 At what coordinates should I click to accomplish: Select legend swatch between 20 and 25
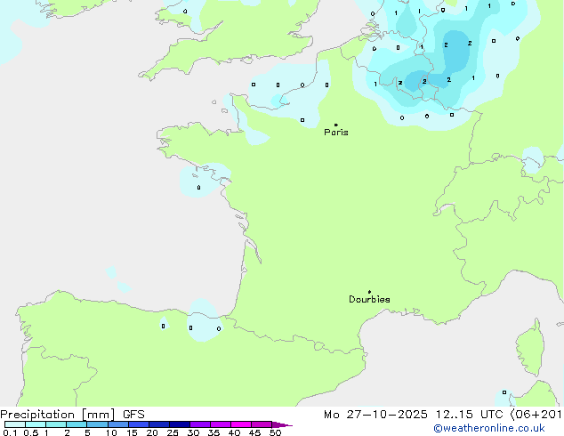tap(159, 424)
